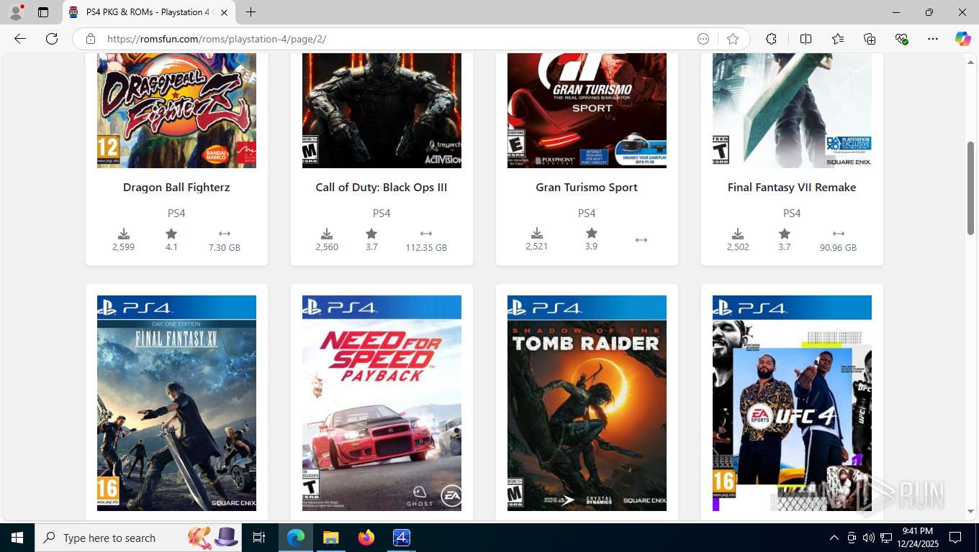Open the Favorites list

[838, 39]
